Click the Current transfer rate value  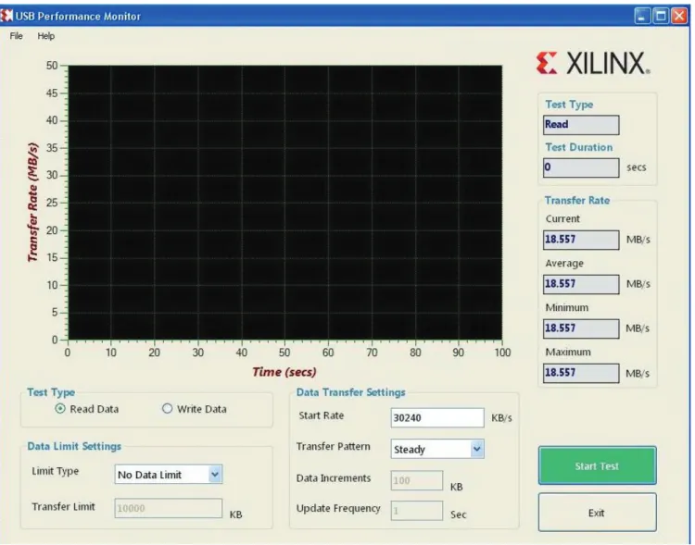pos(581,240)
